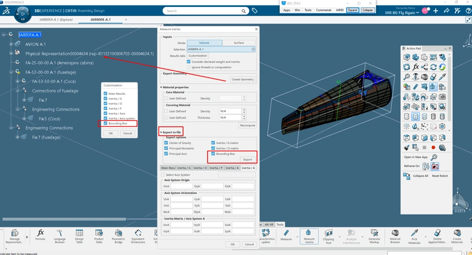The height and width of the screenshot is (255, 472).
Task: Uncheck Bounding Box in Customization dialog
Action: tap(105, 123)
